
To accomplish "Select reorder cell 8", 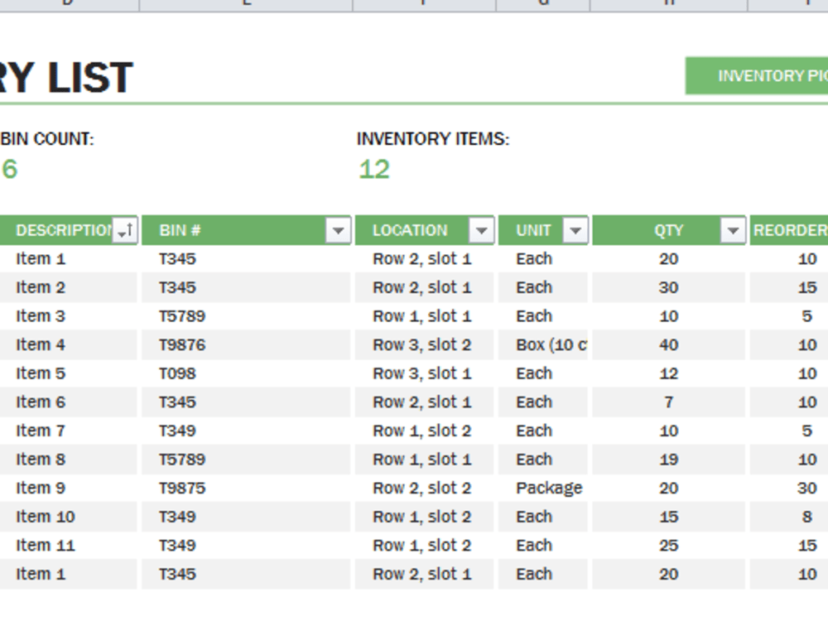I will pos(789,517).
